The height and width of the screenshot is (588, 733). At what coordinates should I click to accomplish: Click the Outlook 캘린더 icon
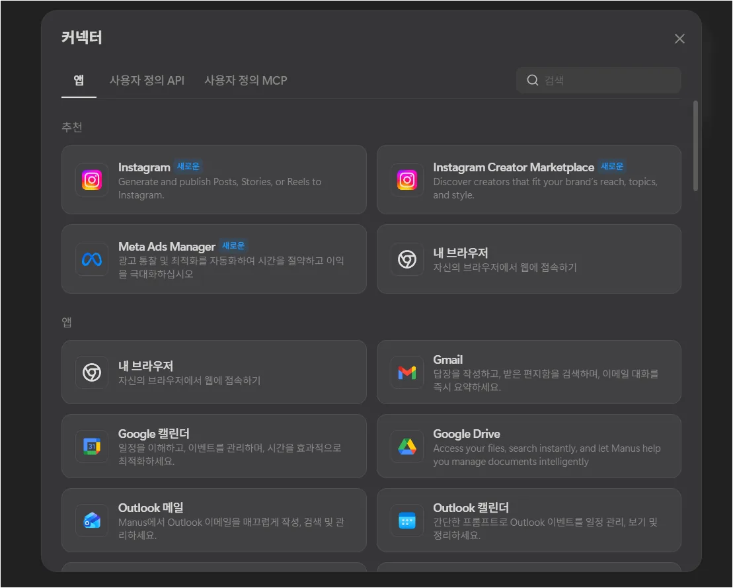[x=406, y=521]
